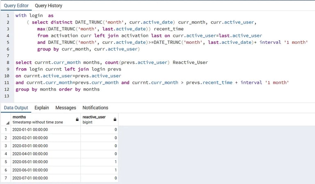This screenshot has width=315, height=184.
Task: Switch to Query History tab
Action: (x=48, y=6)
